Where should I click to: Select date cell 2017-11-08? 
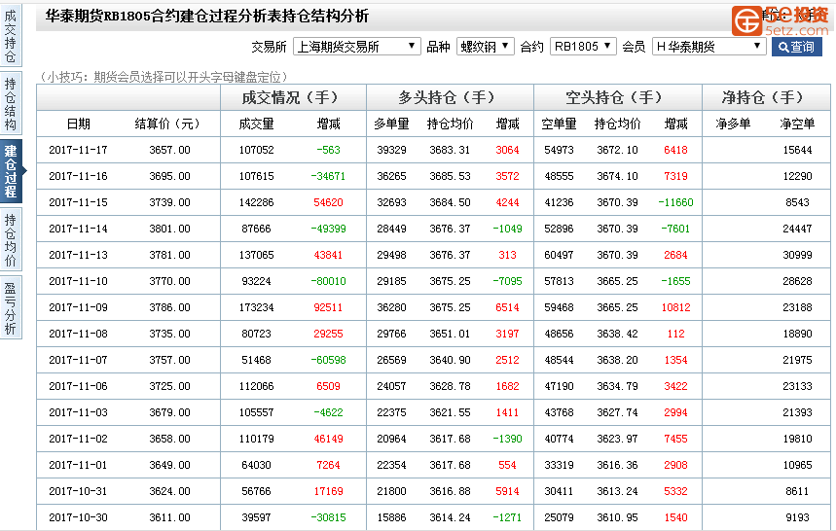click(x=79, y=334)
